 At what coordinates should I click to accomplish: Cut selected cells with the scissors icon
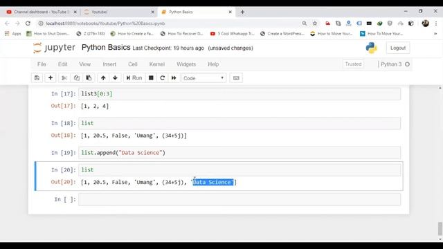coord(64,78)
